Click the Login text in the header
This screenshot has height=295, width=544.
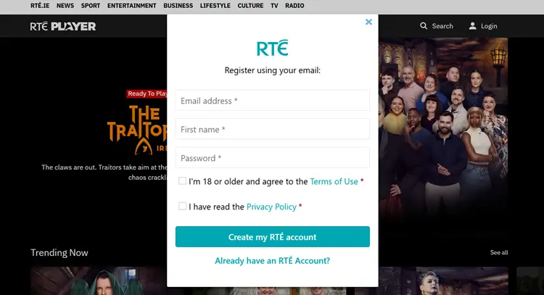click(489, 26)
